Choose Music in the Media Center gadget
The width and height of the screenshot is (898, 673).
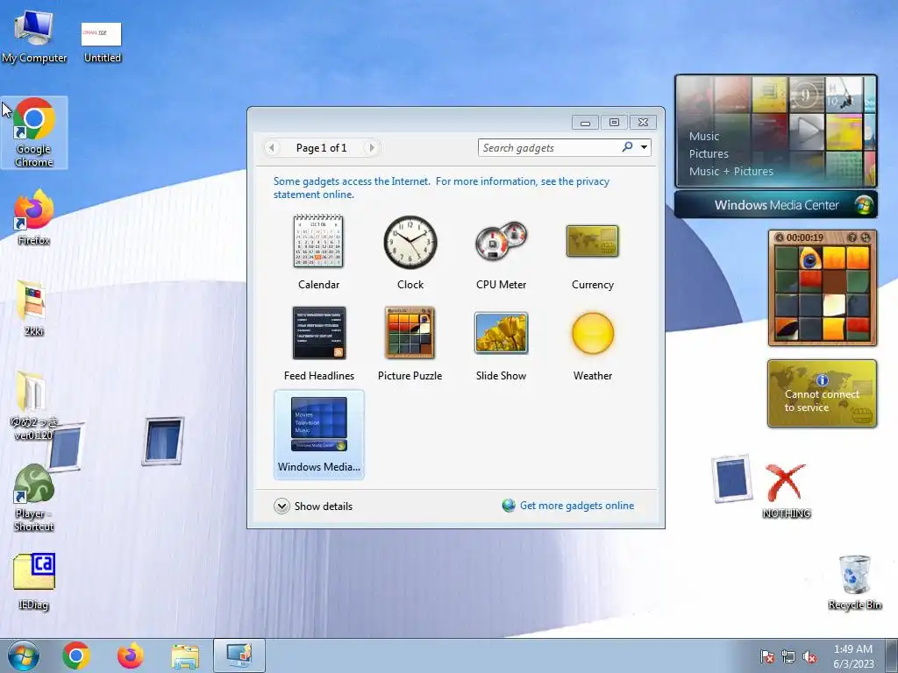tap(704, 136)
